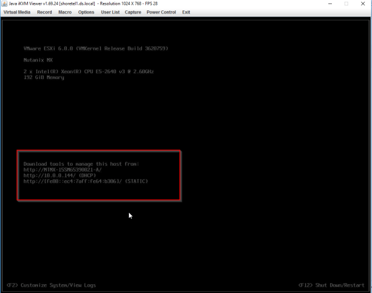The image size is (372, 293).
Task: Click the F2 Customize System/View Logs text
Action: [x=51, y=285]
